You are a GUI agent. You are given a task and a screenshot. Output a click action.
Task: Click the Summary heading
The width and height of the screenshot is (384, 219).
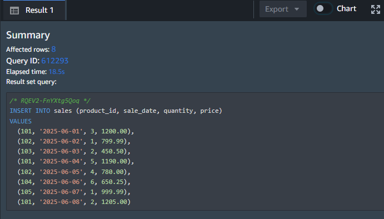coord(28,35)
